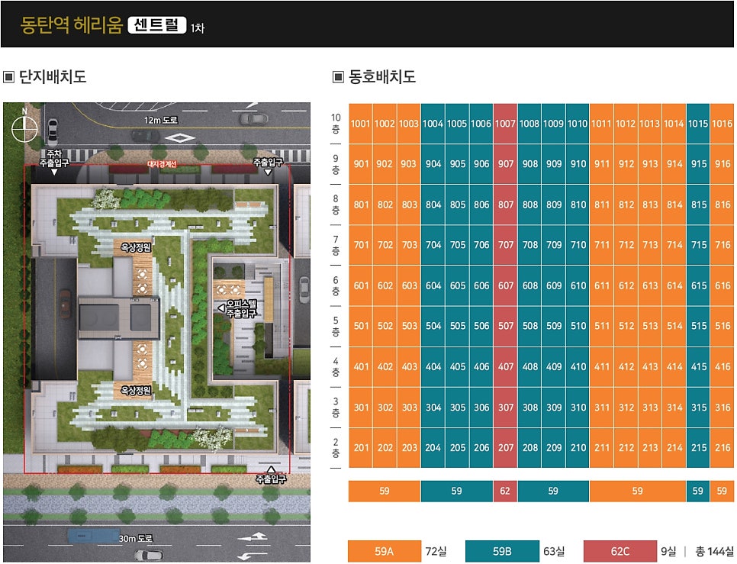This screenshot has width=737, height=564.
Task: Click the 센트럴 badge in the header
Action: (157, 25)
